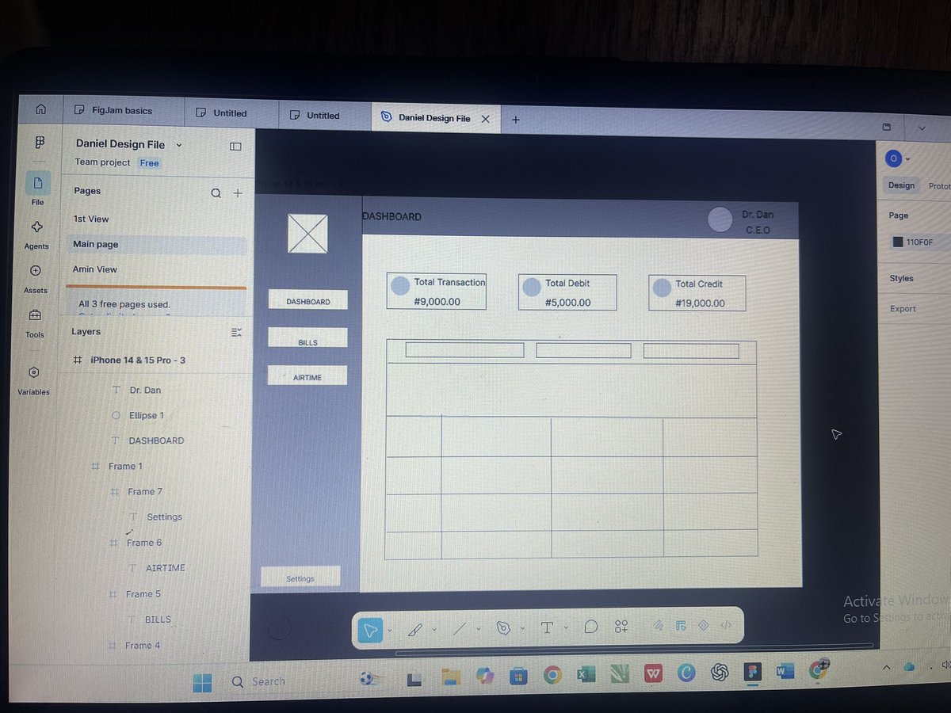The width and height of the screenshot is (951, 713).
Task: Collapse all layers icon beside Layers
Action: click(x=236, y=333)
